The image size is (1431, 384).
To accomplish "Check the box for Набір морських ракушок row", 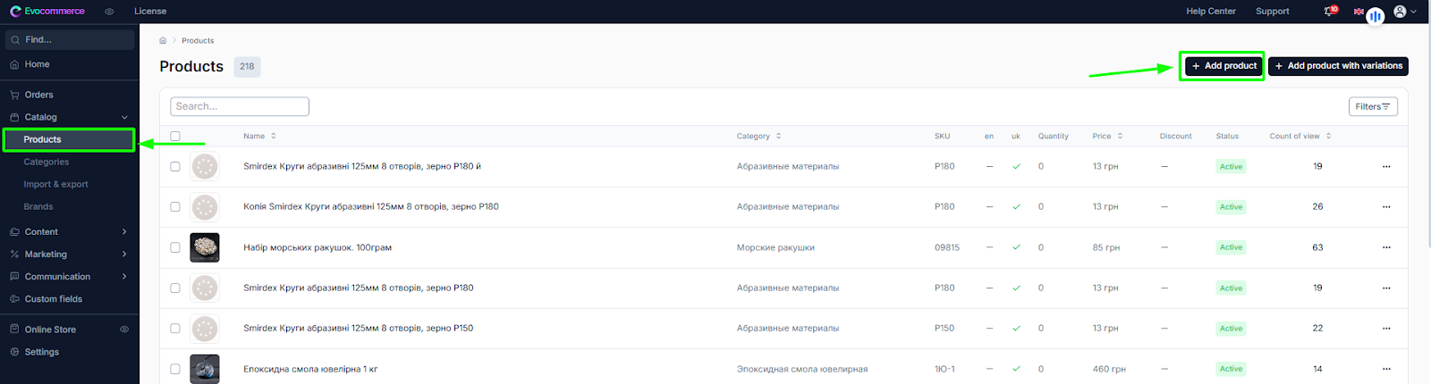I will [x=175, y=247].
